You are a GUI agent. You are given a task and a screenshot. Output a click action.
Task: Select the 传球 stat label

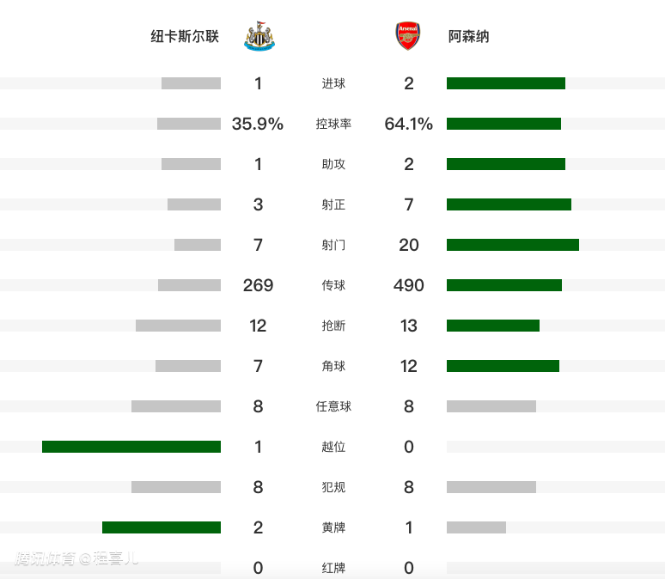(333, 285)
